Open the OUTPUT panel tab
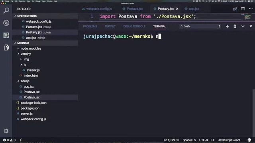Screen dimensions: 255x143 click(x=110, y=26)
